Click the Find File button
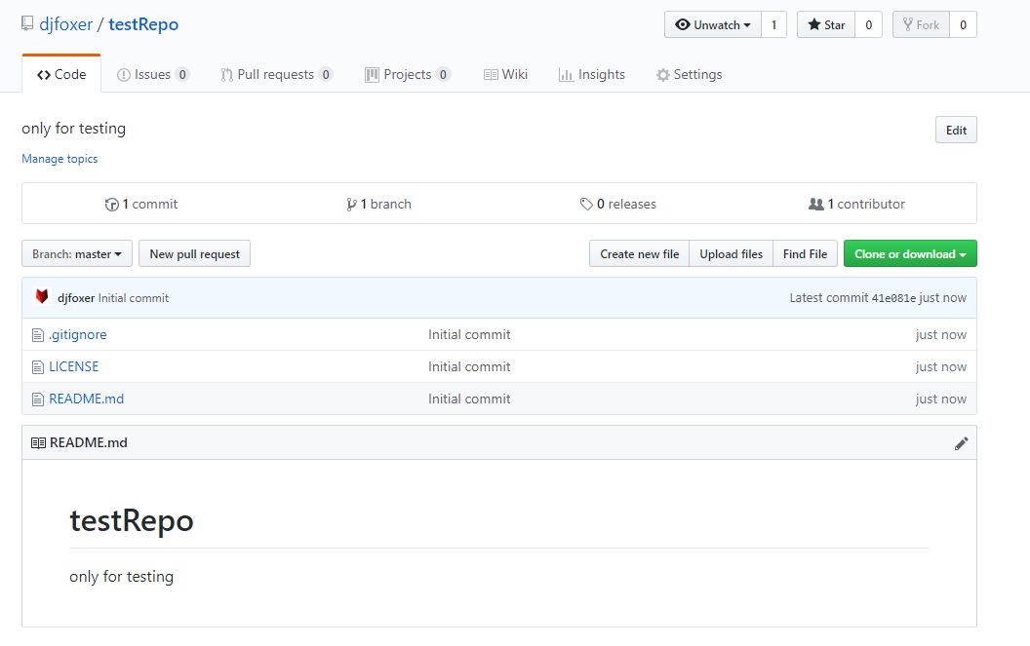Screen dimensions: 1030x646 tap(805, 254)
